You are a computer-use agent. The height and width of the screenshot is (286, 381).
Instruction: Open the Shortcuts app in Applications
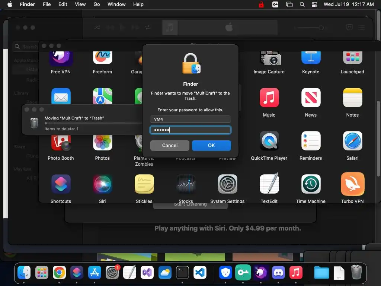click(61, 184)
